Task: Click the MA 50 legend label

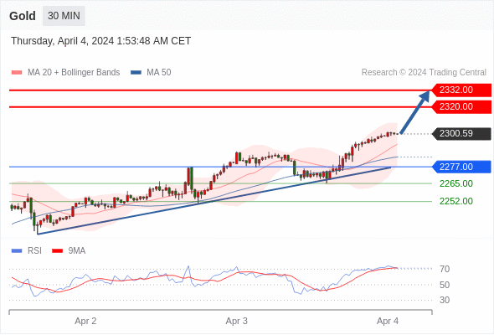Action: [159, 73]
